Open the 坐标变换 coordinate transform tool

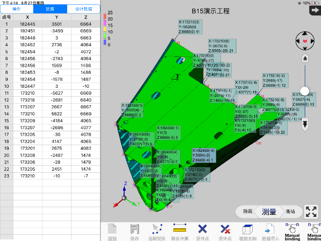[157, 230]
